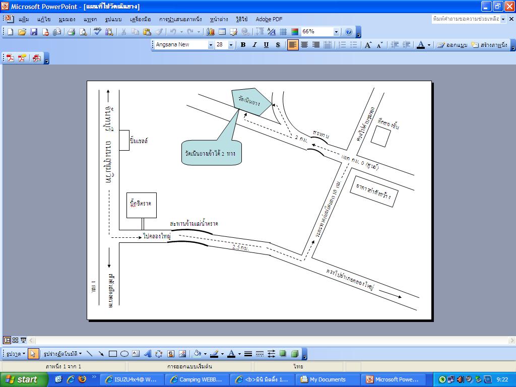516x387 pixels.
Task: Toggle Italic formatting
Action: coord(254,45)
